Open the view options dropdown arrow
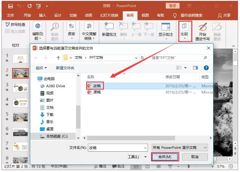This screenshot has height=172, width=240. pyautogui.click(x=185, y=68)
